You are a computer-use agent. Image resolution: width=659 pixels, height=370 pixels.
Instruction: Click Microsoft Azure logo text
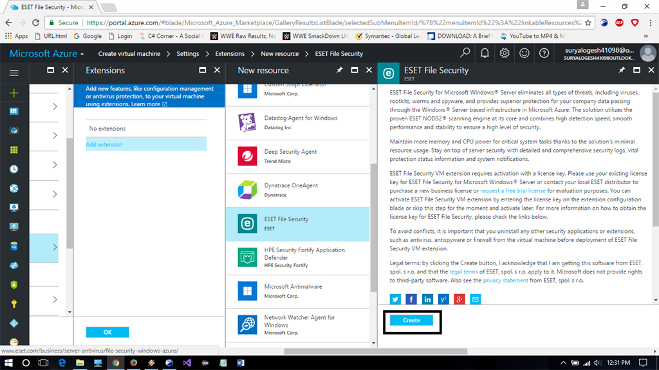click(43, 53)
